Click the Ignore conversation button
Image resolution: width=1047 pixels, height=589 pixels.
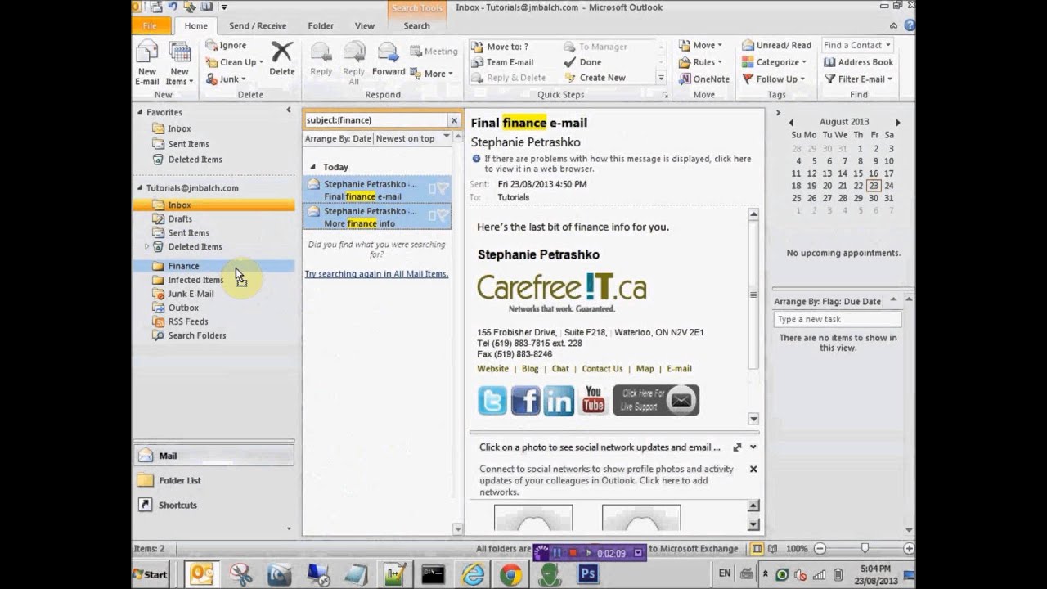click(226, 46)
